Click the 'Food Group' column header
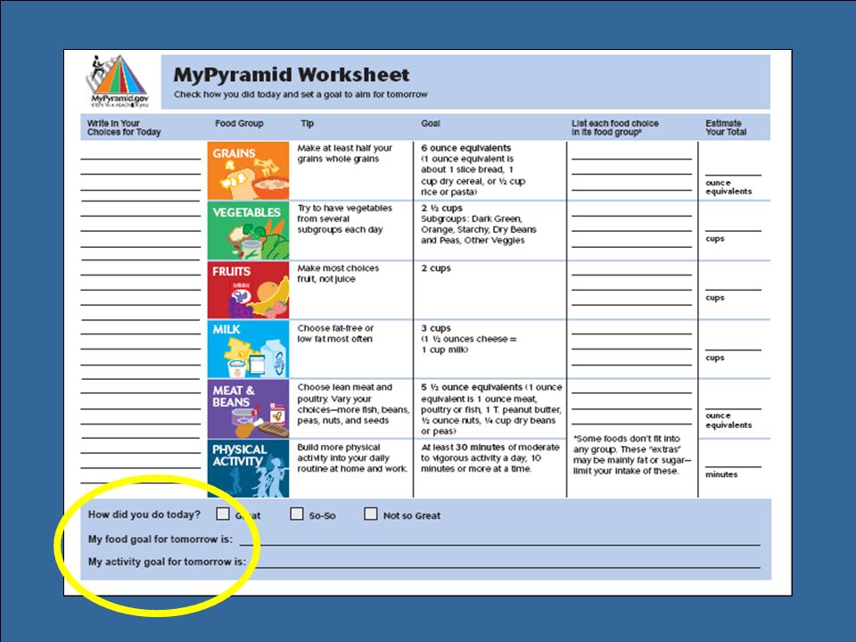Screen dimensions: 856x642 tap(239, 123)
